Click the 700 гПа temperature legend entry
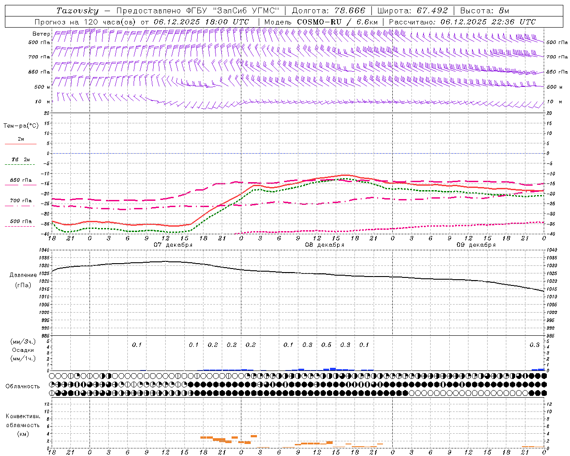Viewport: 570px width, 456px height. point(21,201)
